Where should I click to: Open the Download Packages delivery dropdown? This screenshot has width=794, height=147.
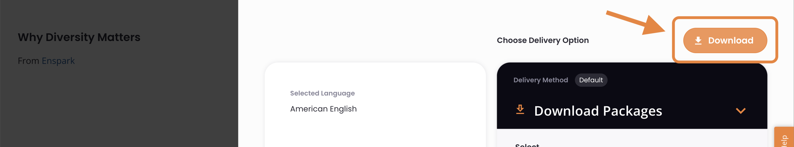632,111
